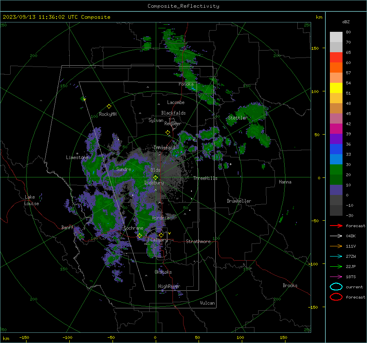Click the Lacombe town label
The image size is (367, 343).
coord(176,102)
